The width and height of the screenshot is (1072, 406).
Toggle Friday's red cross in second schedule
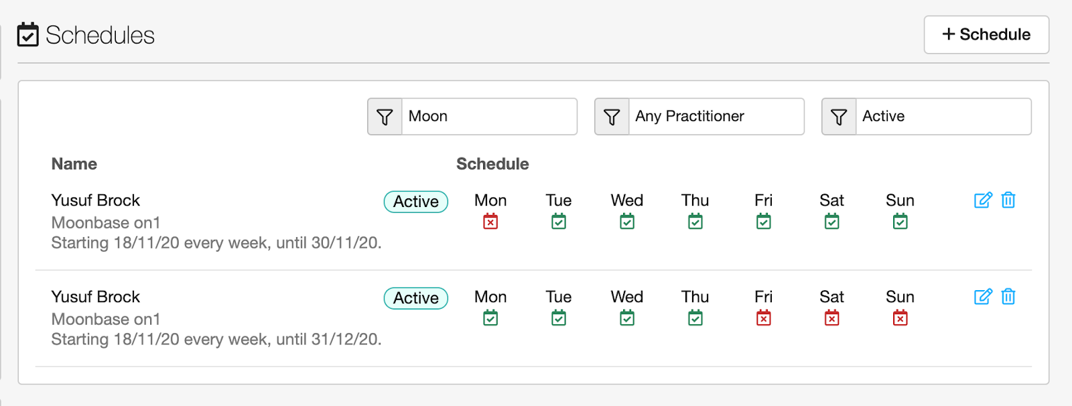click(763, 318)
